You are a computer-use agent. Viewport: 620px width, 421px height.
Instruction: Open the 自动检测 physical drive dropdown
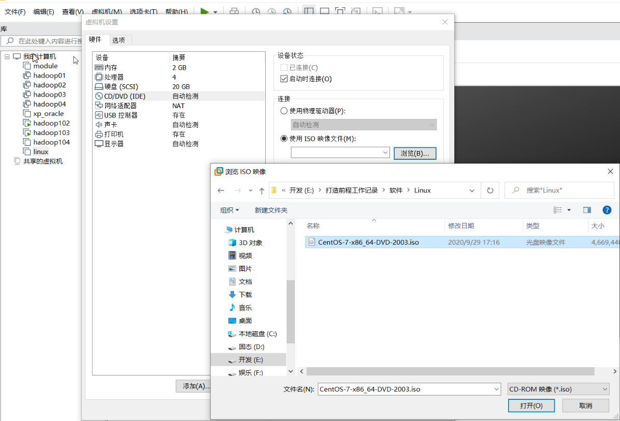[x=364, y=125]
